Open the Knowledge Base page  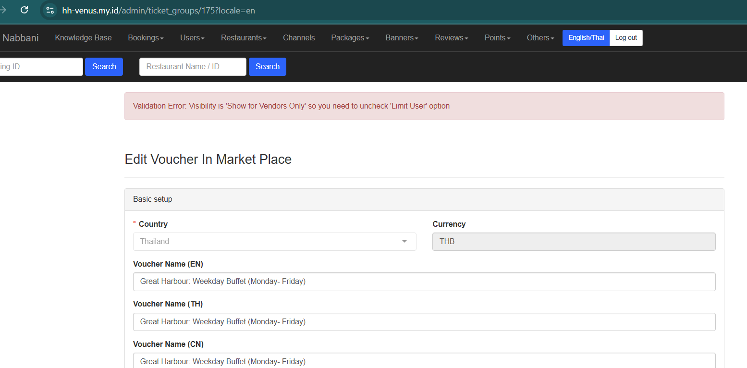click(83, 38)
